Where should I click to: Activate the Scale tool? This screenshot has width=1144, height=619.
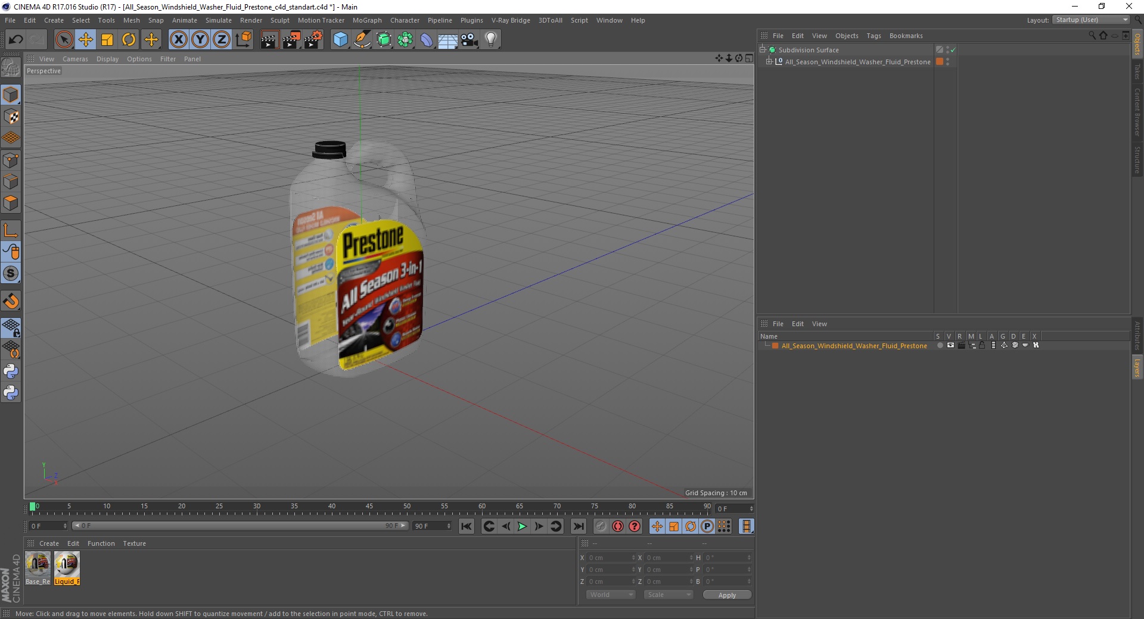[x=107, y=40]
